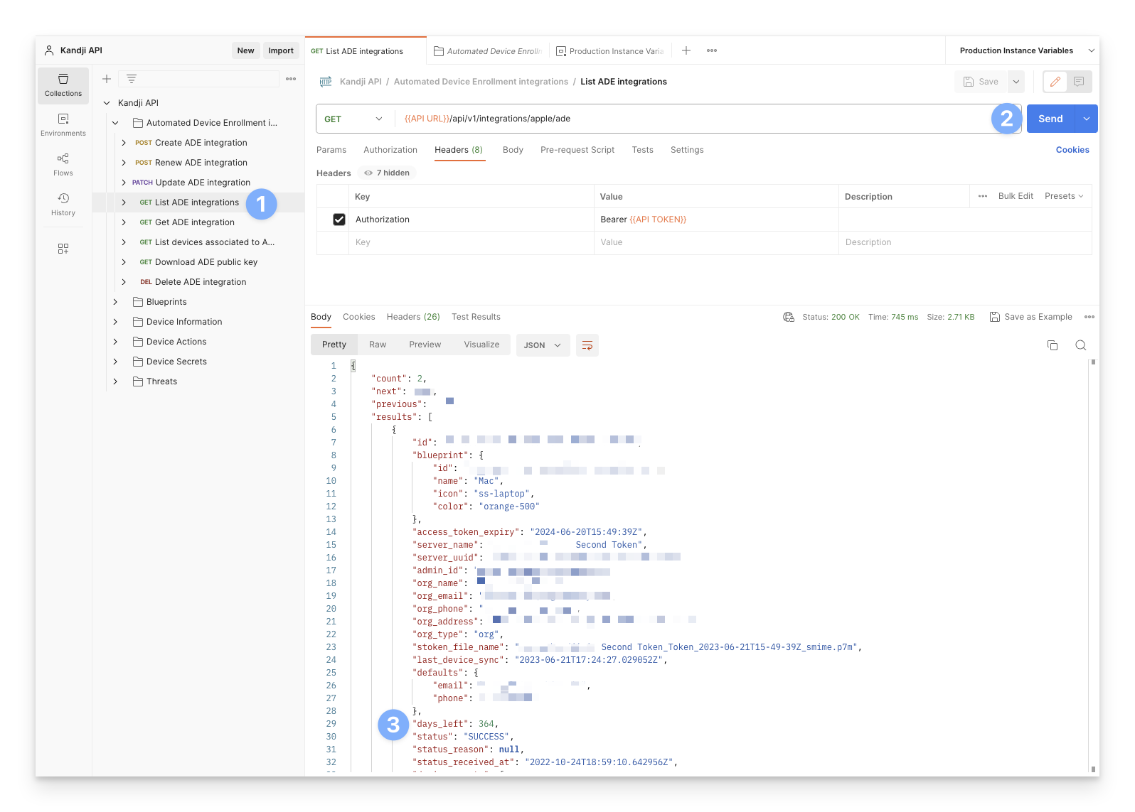Open collections panel three-dot options menu
Image resolution: width=1135 pixels, height=812 pixels.
click(291, 79)
